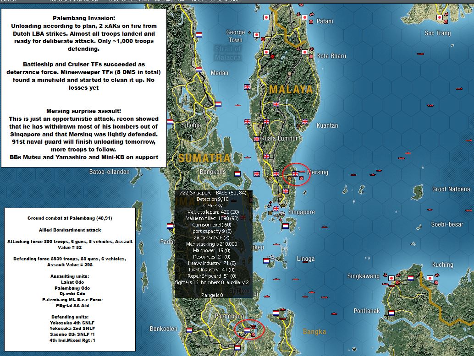The image size is (474, 356).
Task: Click the Singapore BASE info tooltip header
Action: pos(213,193)
